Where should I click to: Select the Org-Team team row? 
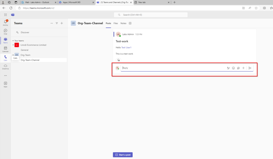click(x=25, y=55)
